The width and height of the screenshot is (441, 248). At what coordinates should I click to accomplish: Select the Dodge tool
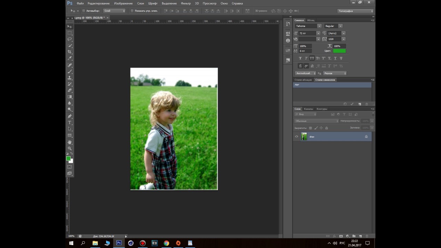[70, 110]
